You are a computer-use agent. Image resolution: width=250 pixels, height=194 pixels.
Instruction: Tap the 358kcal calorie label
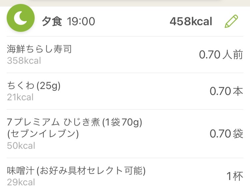point(24,60)
